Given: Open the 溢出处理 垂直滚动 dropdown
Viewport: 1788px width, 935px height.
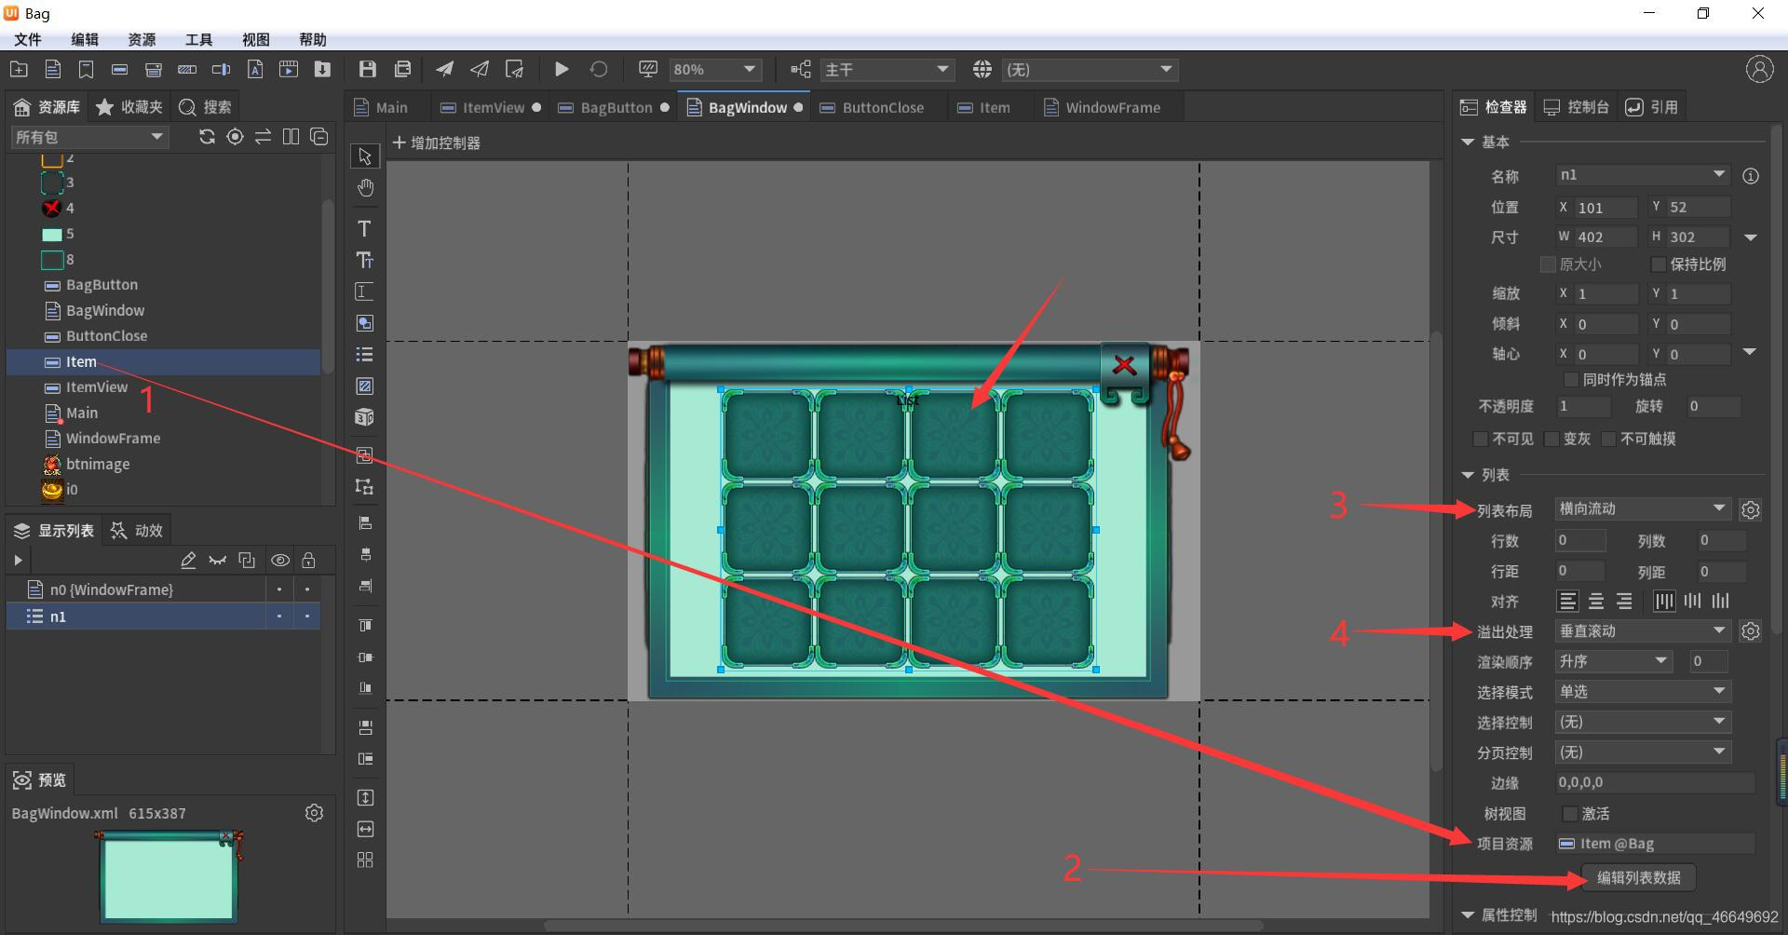Looking at the screenshot, I should (1643, 631).
